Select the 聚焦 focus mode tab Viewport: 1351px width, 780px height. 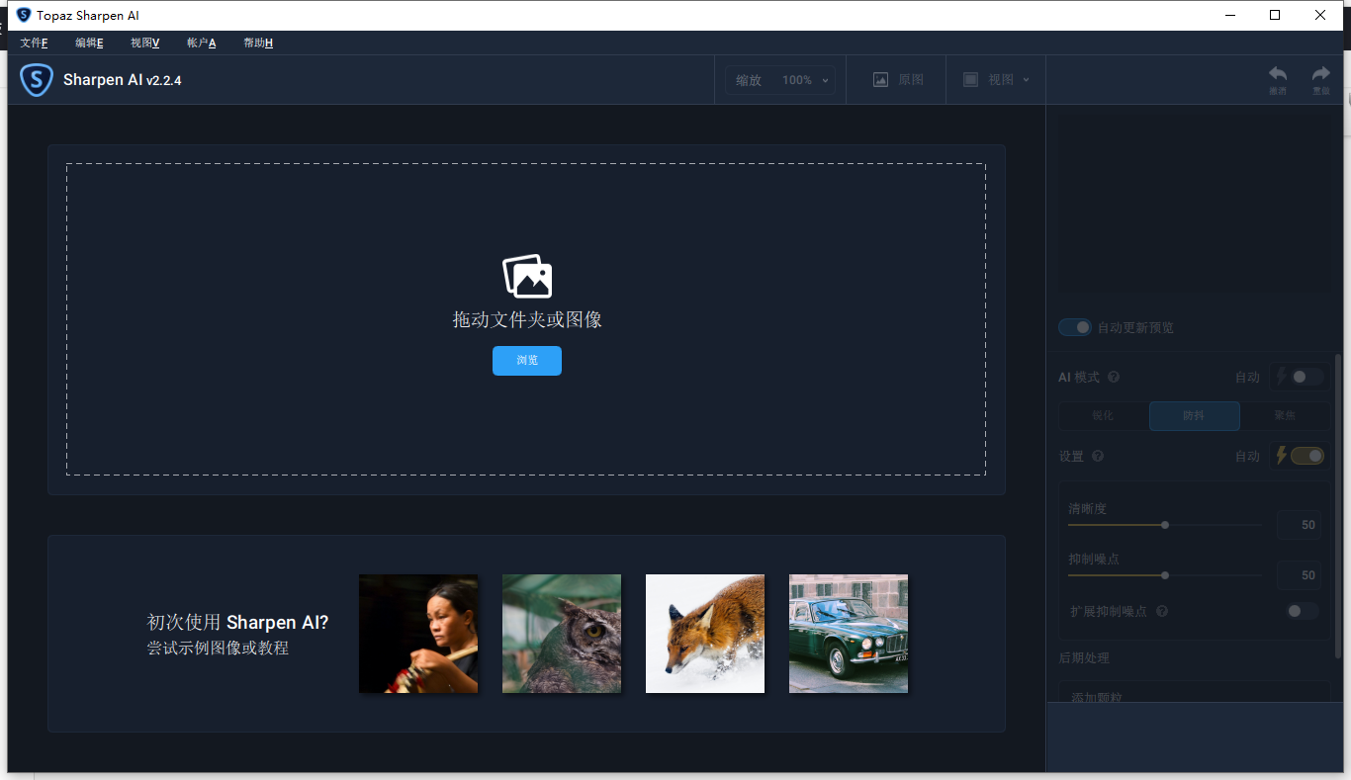coord(1285,416)
